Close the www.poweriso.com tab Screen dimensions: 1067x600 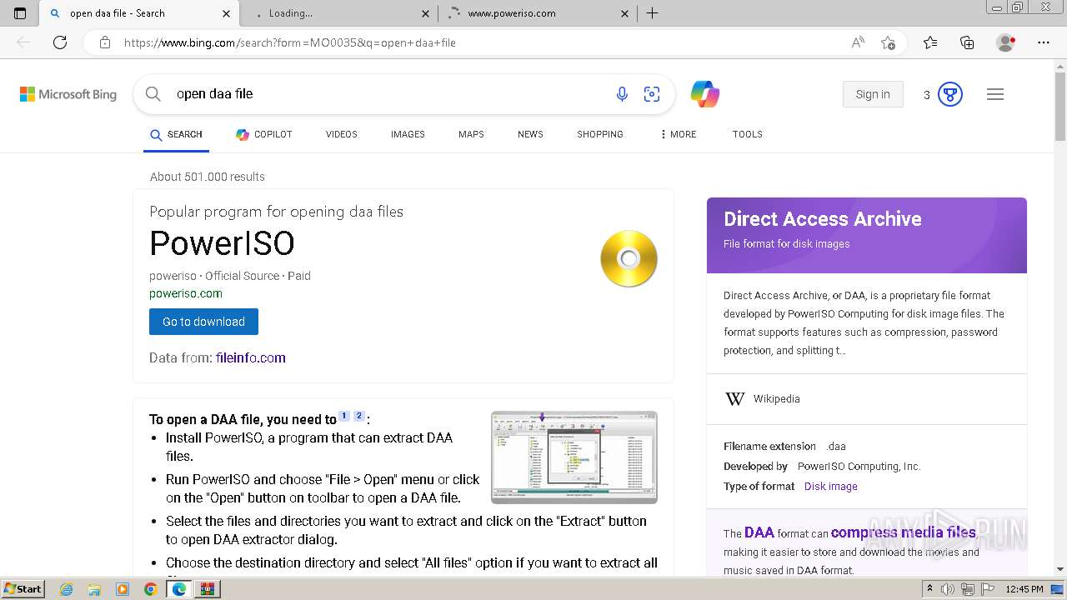(x=625, y=13)
